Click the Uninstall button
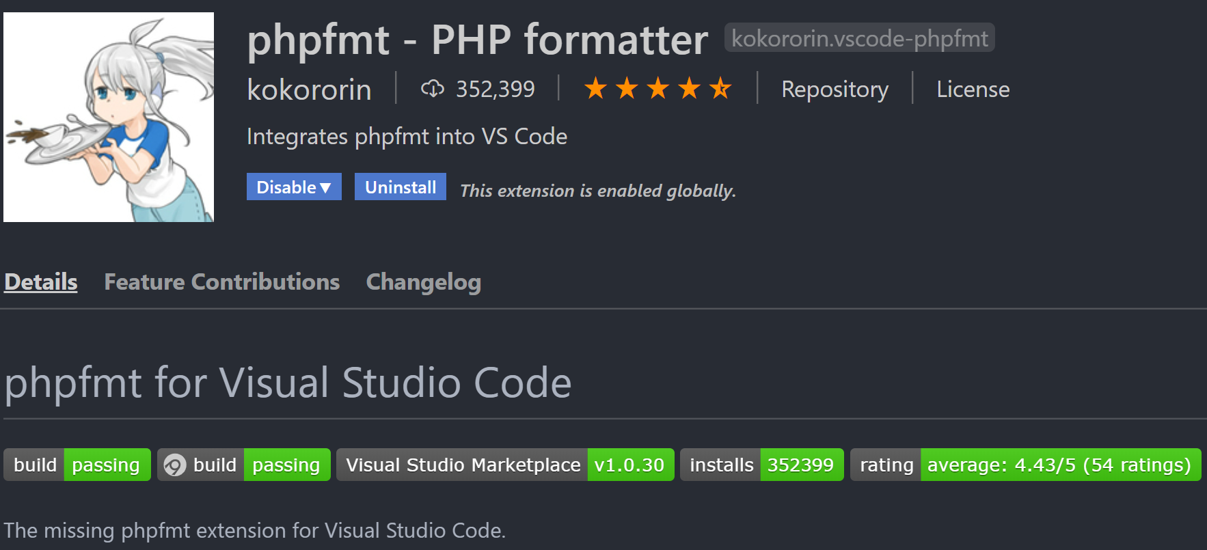The height and width of the screenshot is (550, 1207). click(401, 187)
